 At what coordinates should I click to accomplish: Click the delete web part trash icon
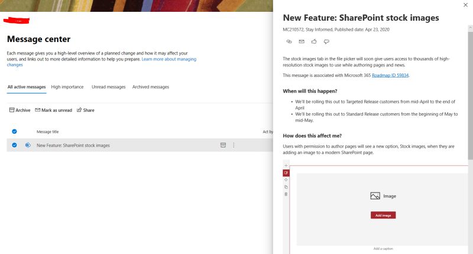(286, 194)
